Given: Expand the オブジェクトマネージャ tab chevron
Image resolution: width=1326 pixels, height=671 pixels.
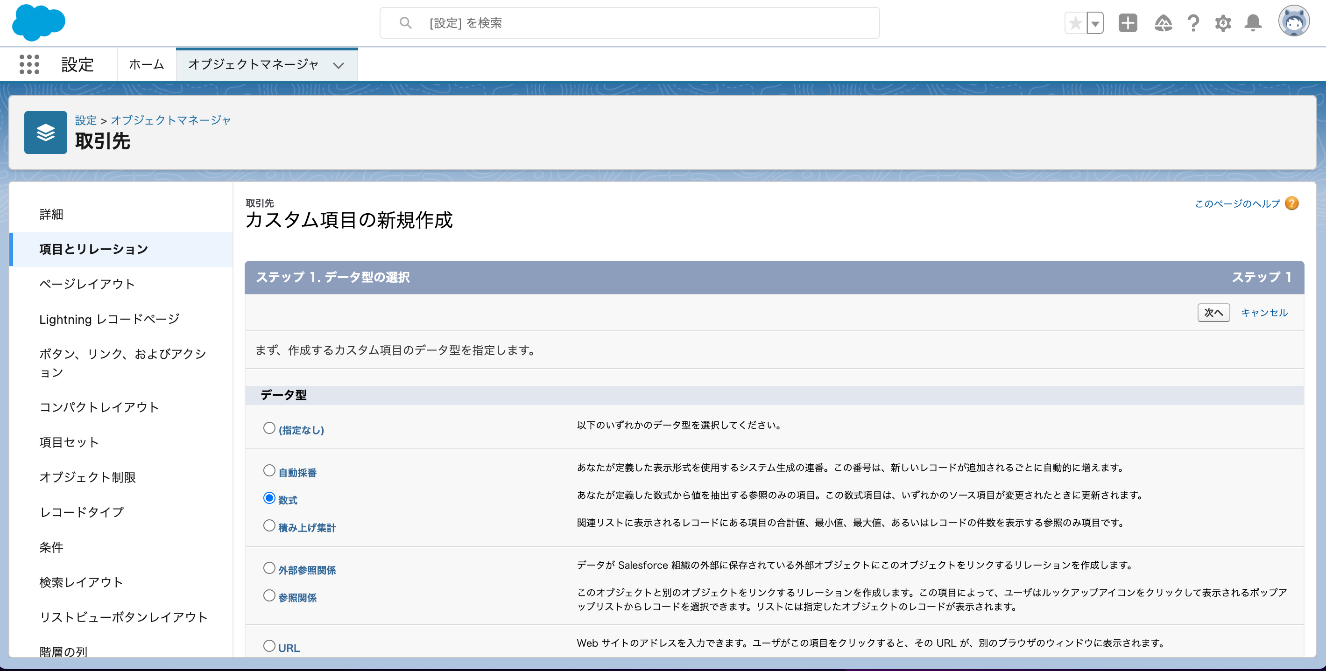Looking at the screenshot, I should point(338,65).
